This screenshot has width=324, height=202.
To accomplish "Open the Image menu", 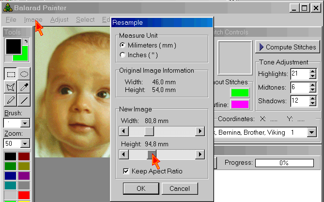I will coord(33,20).
